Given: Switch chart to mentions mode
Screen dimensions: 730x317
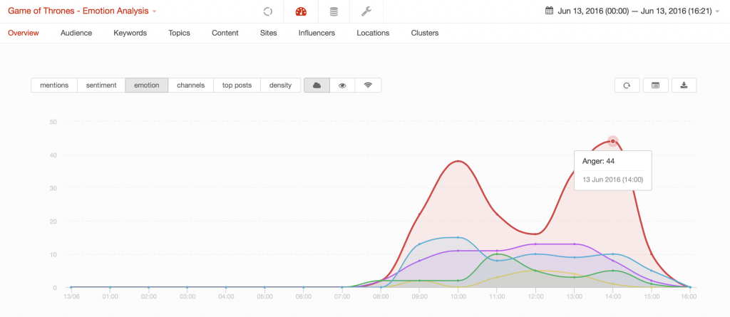Looking at the screenshot, I should click(54, 85).
